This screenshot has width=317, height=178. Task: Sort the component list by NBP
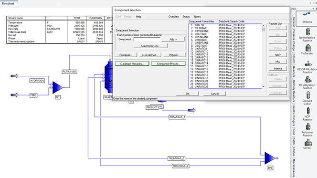pos(278,55)
